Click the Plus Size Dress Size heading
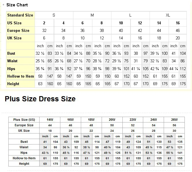 (x=40, y=99)
